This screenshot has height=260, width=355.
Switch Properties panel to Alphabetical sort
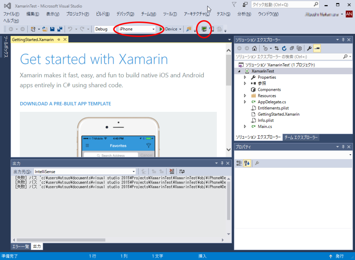pyautogui.click(x=246, y=163)
